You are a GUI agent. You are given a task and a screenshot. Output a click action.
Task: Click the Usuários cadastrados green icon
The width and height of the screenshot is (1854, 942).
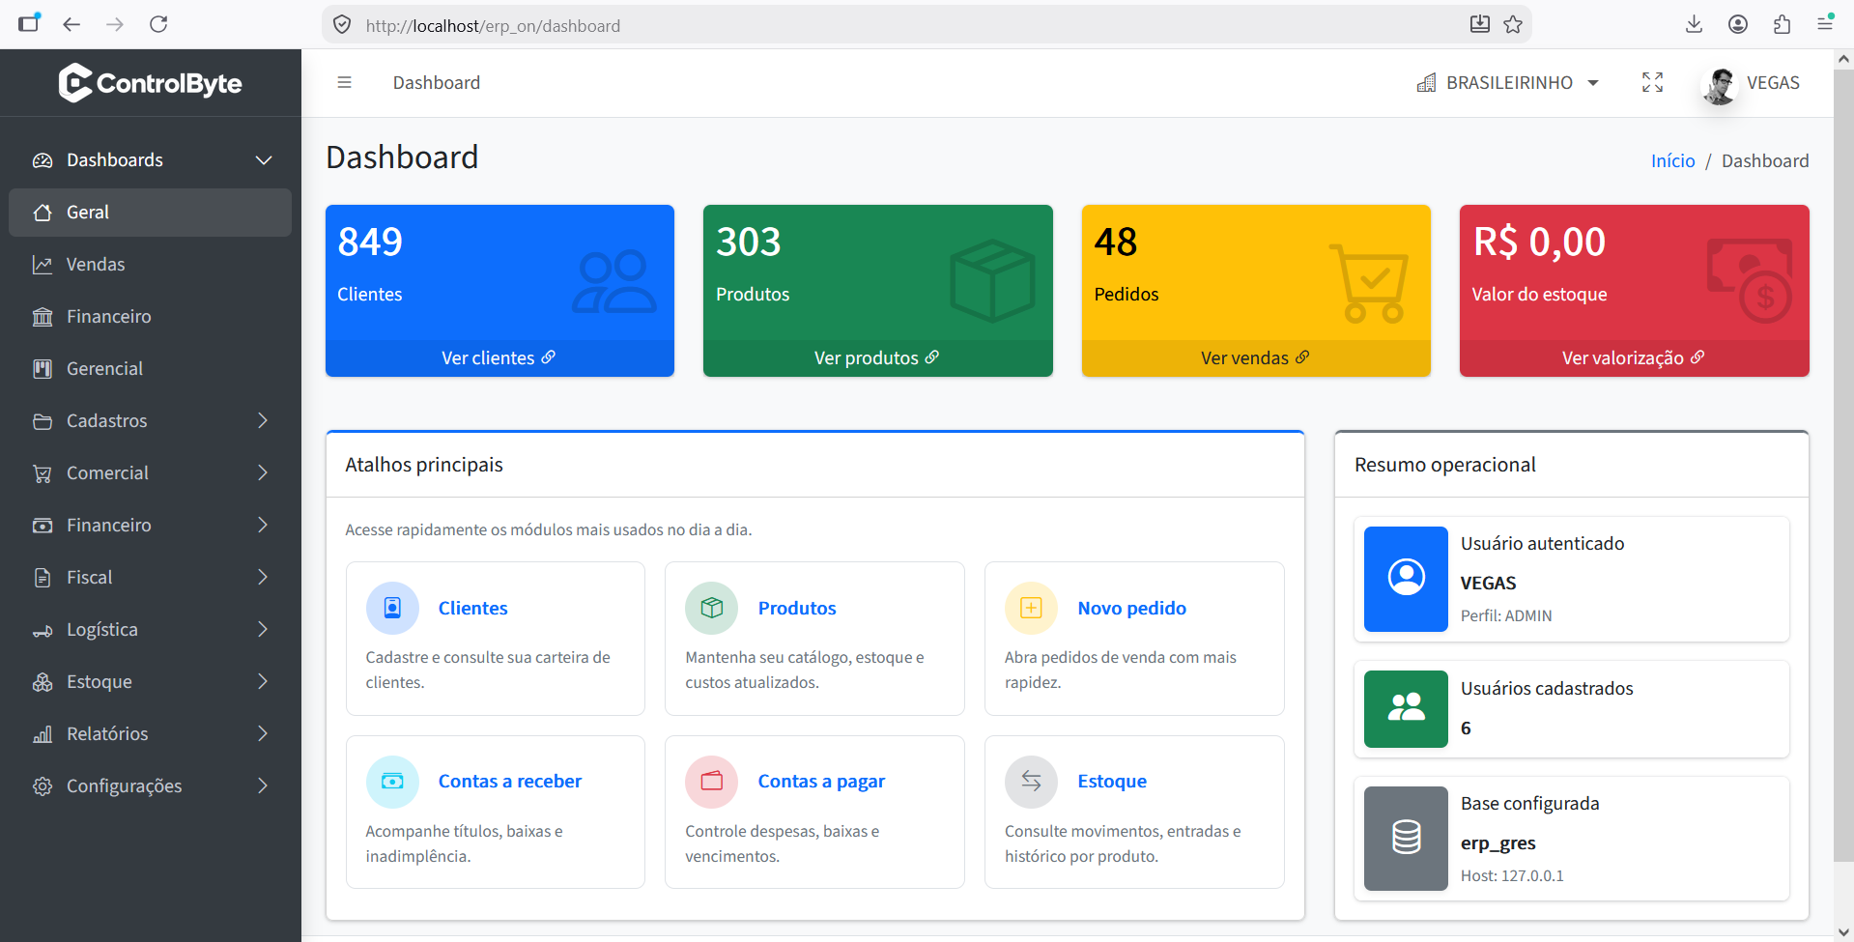pos(1406,708)
